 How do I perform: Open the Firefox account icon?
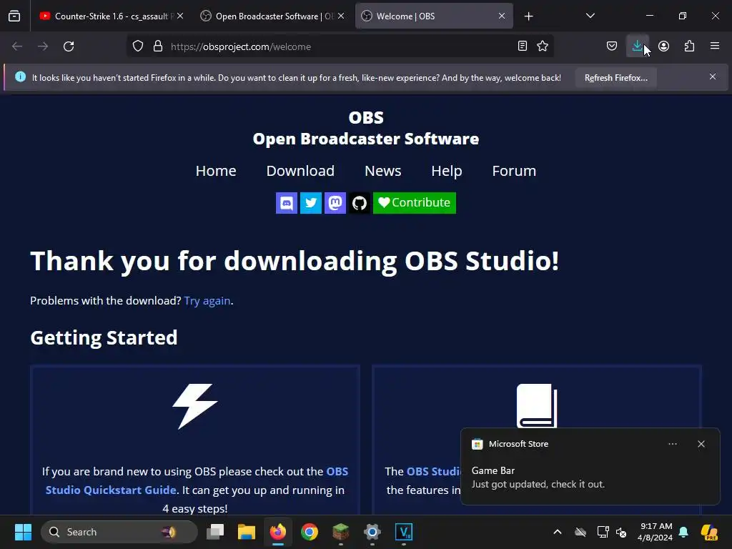point(663,46)
